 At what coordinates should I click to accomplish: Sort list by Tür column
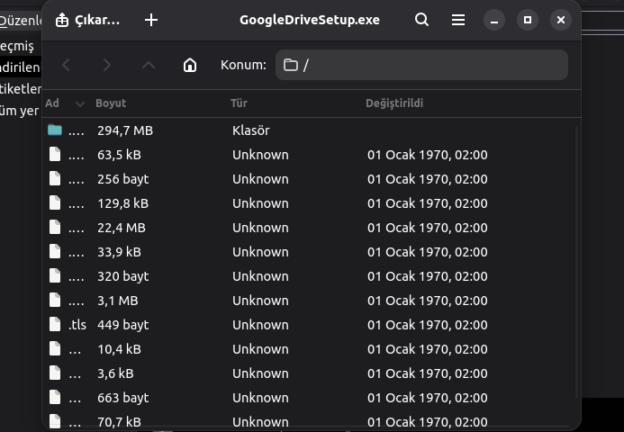click(x=239, y=103)
